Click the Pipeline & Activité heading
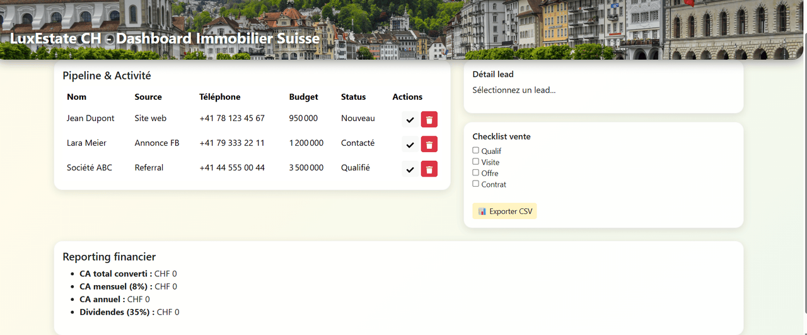Viewport: 807px width, 335px height. [x=107, y=76]
